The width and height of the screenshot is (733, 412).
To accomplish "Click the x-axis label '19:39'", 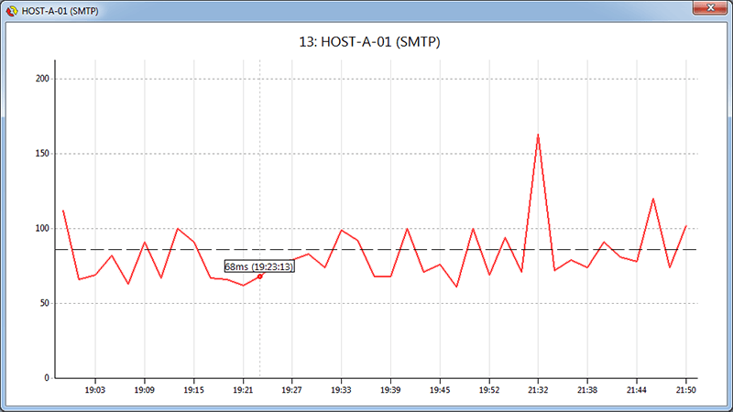I will [390, 390].
